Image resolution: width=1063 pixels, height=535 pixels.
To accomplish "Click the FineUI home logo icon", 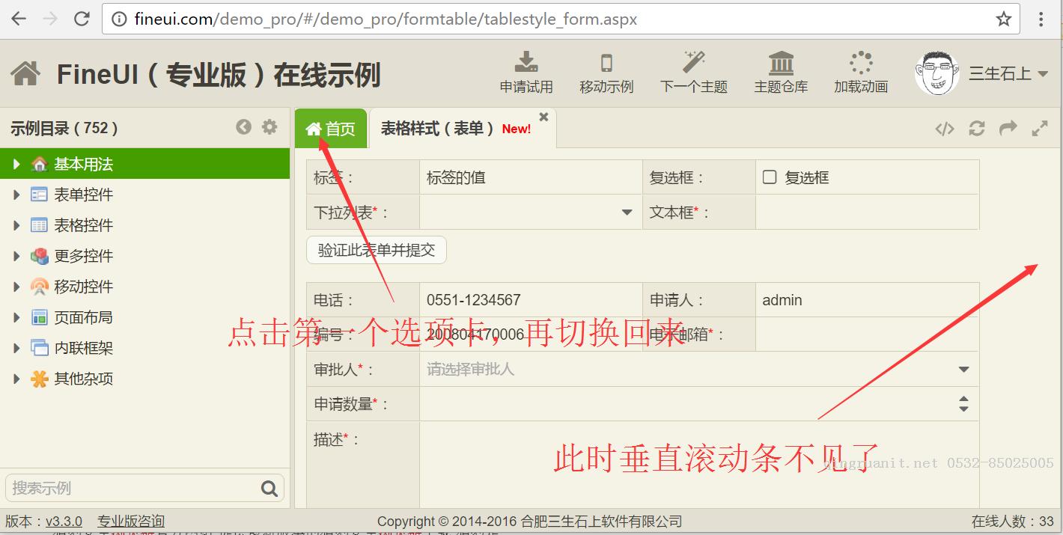I will pyautogui.click(x=25, y=73).
